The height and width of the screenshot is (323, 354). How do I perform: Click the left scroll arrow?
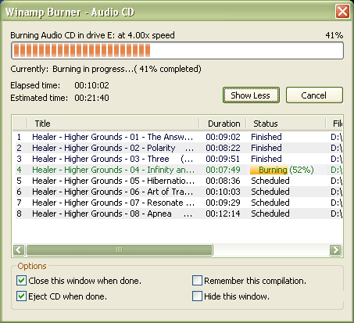(19, 249)
